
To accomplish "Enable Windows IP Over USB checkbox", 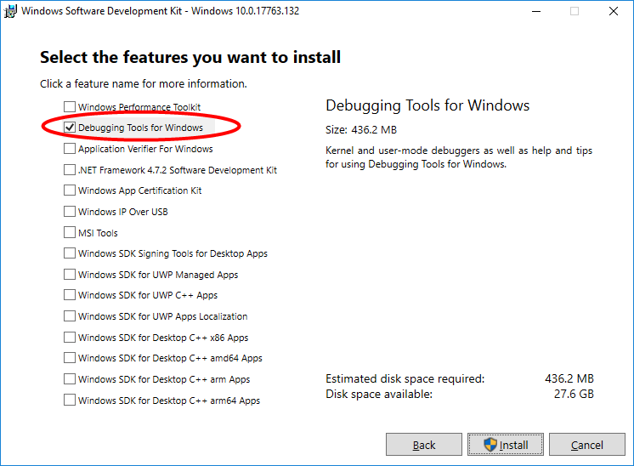I will [70, 212].
